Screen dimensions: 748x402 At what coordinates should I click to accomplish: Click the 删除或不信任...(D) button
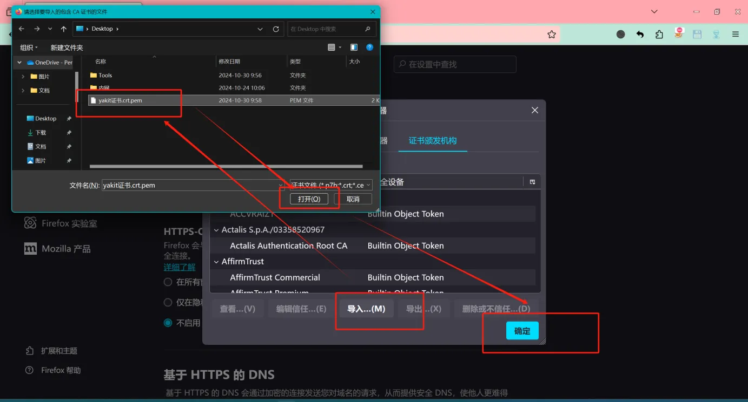(x=496, y=309)
